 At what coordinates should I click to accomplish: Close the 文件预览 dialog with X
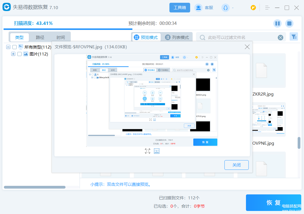point(247,47)
